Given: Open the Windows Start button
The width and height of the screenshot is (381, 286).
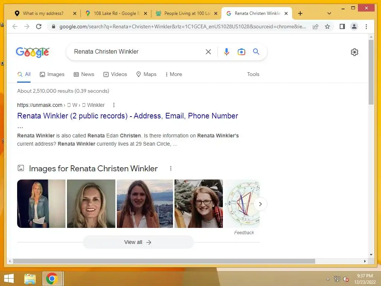Looking at the screenshot, I should 9,279.
